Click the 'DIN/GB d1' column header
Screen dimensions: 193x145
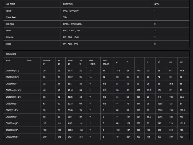tap(47, 62)
